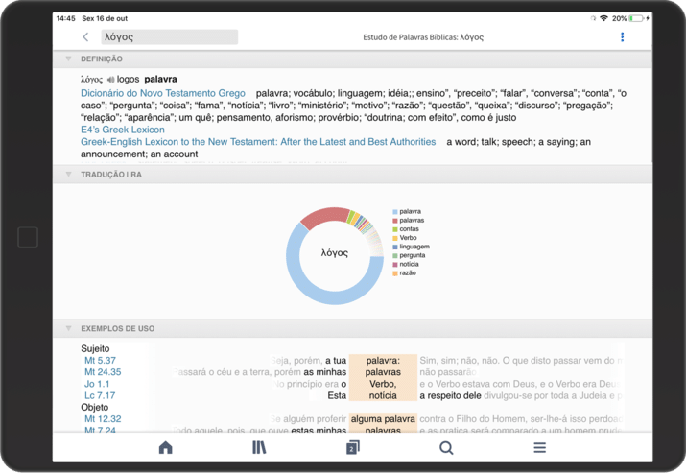This screenshot has width=686, height=473.
Task: Open E4's Greek Lexicon link
Action: pyautogui.click(x=123, y=130)
